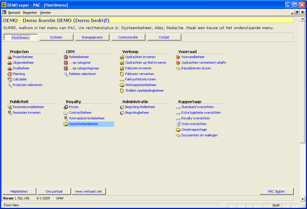Screen dimensions: 307x209
Task: Click the vertical scrollbar thumb
Action: coord(303,82)
